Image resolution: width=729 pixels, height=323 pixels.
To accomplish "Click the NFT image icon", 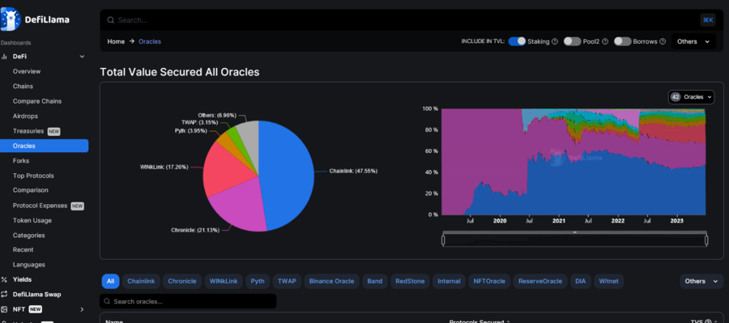I will 4,309.
